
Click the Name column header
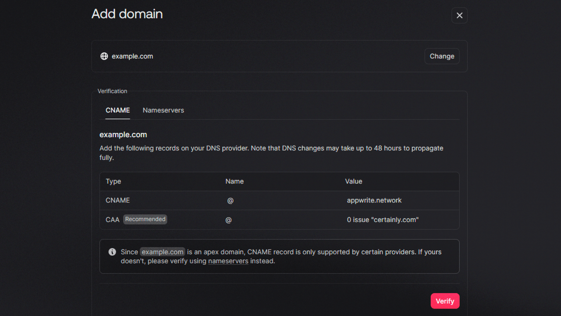point(234,181)
